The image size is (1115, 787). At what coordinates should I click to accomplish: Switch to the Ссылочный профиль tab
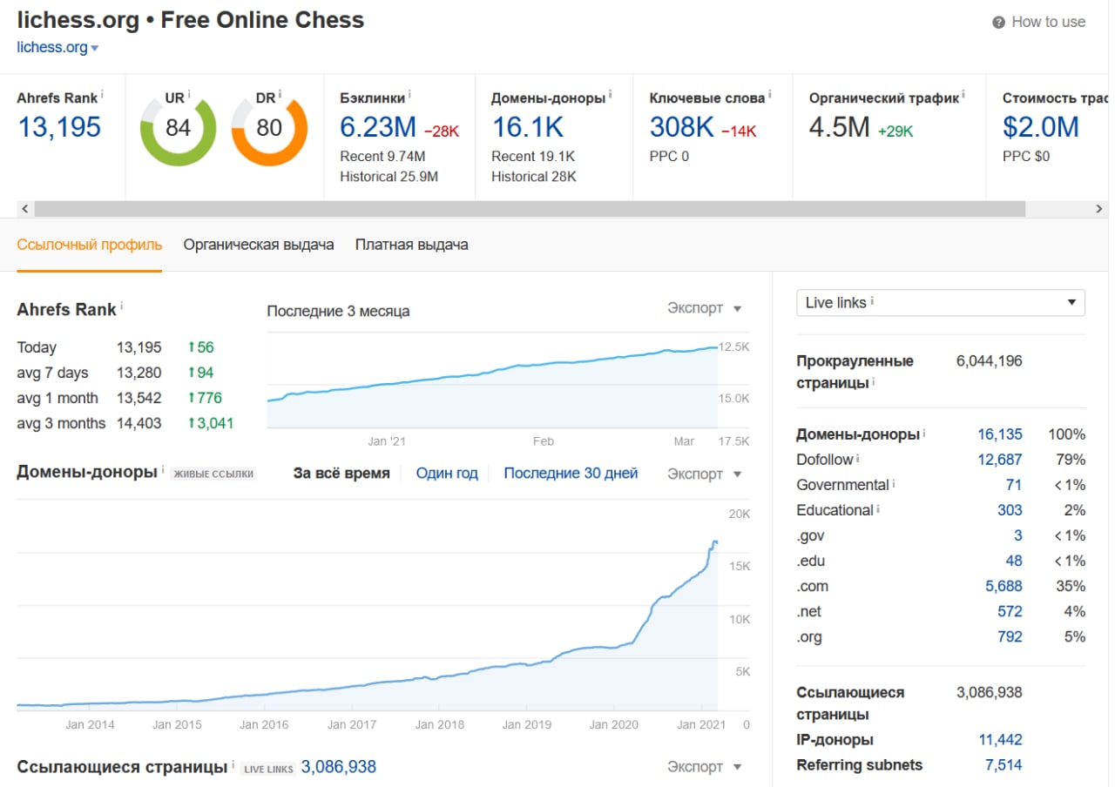point(90,245)
